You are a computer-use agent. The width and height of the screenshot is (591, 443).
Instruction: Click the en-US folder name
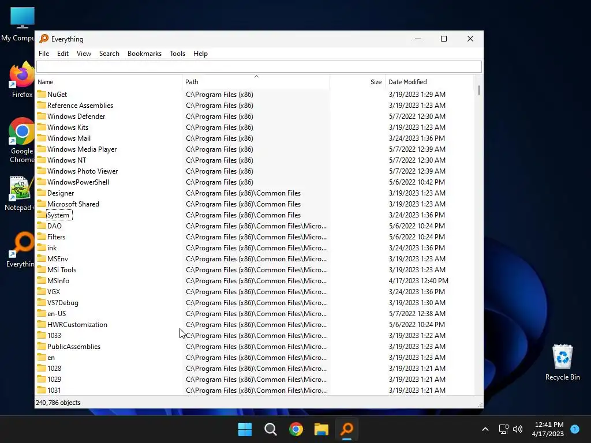click(x=57, y=313)
